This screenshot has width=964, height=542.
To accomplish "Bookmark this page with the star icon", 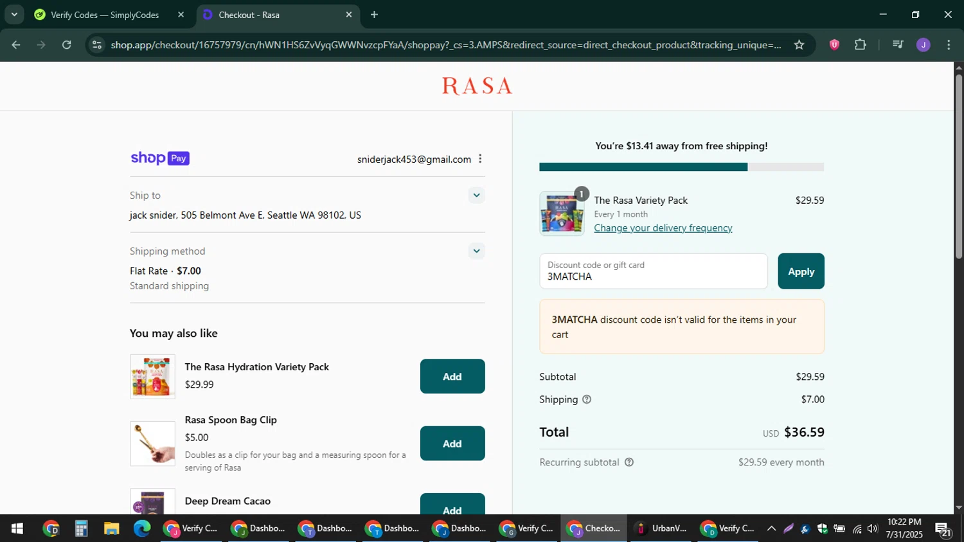I will (x=799, y=45).
